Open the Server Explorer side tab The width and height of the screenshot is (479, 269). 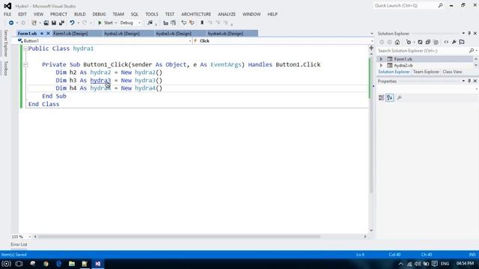[x=5, y=43]
